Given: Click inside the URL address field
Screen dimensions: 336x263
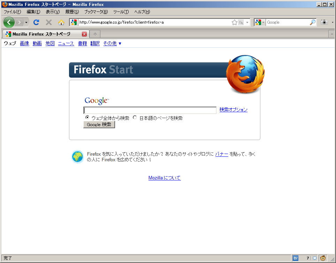Looking at the screenshot, I should point(155,22).
